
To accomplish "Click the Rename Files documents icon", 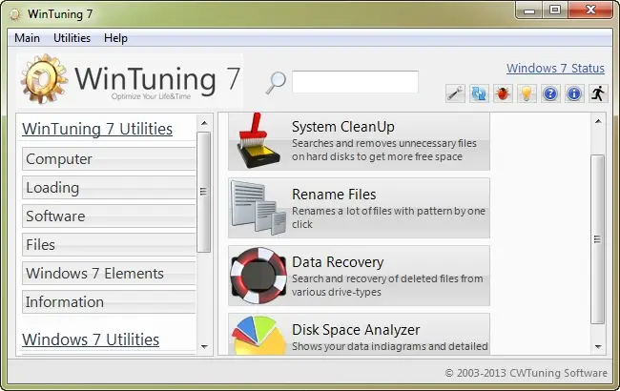I will coord(258,208).
